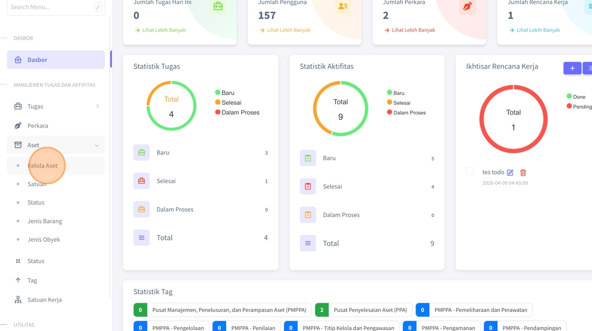The height and width of the screenshot is (331, 592).
Task: Click the Satuan Kerja hierarchy icon
Action: pos(18,300)
